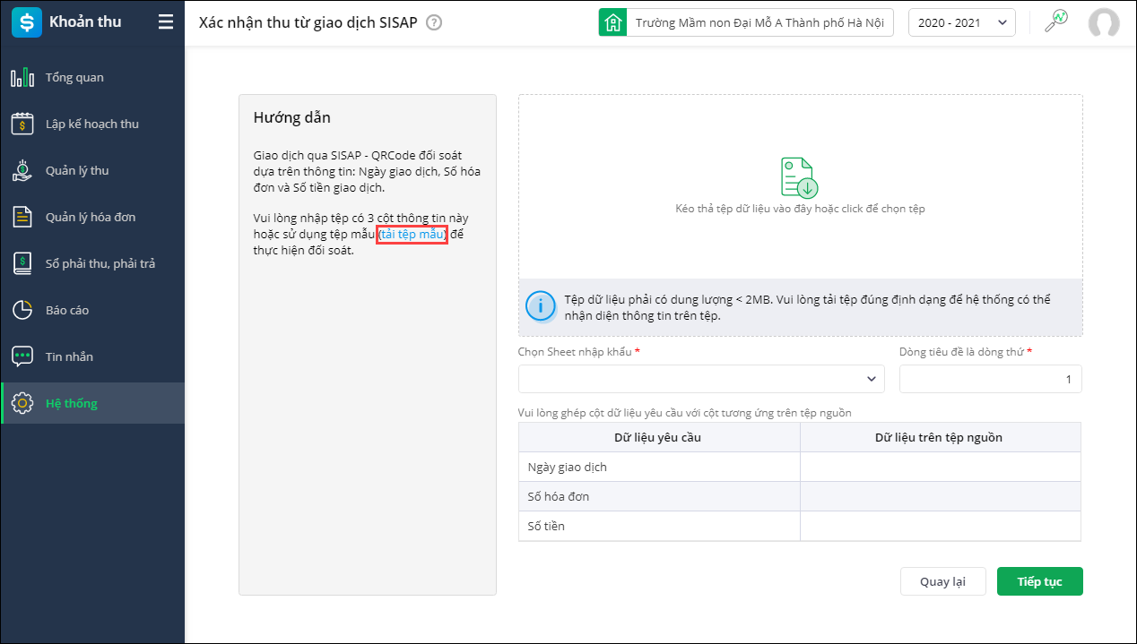Viewport: 1137px width, 644px height.
Task: Click the Khoản thu dollar logo icon
Action: (25, 22)
